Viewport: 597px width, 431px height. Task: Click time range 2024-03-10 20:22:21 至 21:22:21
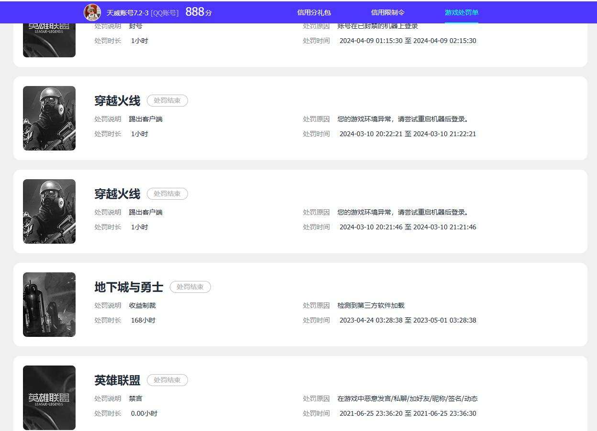[408, 134]
